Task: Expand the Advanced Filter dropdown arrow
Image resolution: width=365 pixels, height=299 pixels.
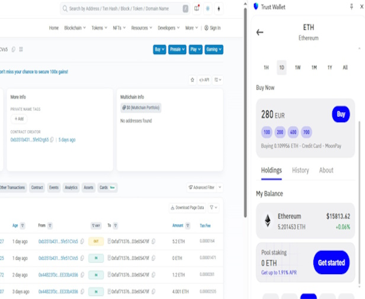Action: pyautogui.click(x=220, y=187)
